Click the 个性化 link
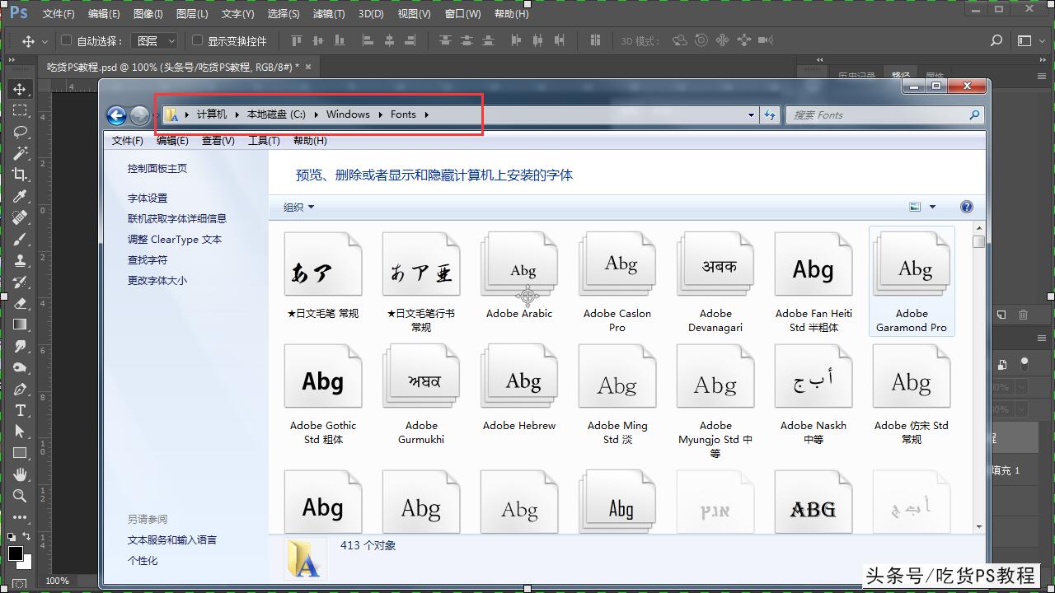The image size is (1055, 593). pyautogui.click(x=143, y=561)
